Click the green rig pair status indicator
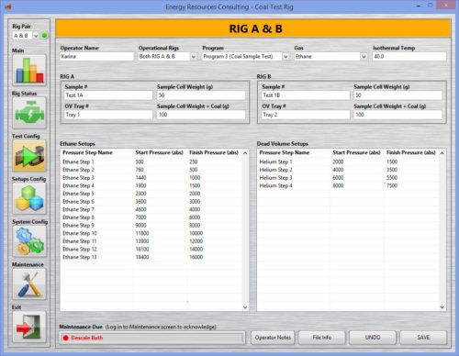 tap(45, 36)
